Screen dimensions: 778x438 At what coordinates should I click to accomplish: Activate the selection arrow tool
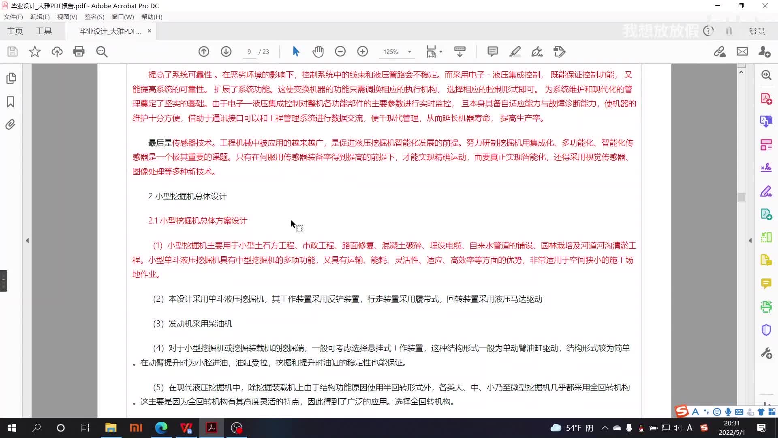coord(296,52)
